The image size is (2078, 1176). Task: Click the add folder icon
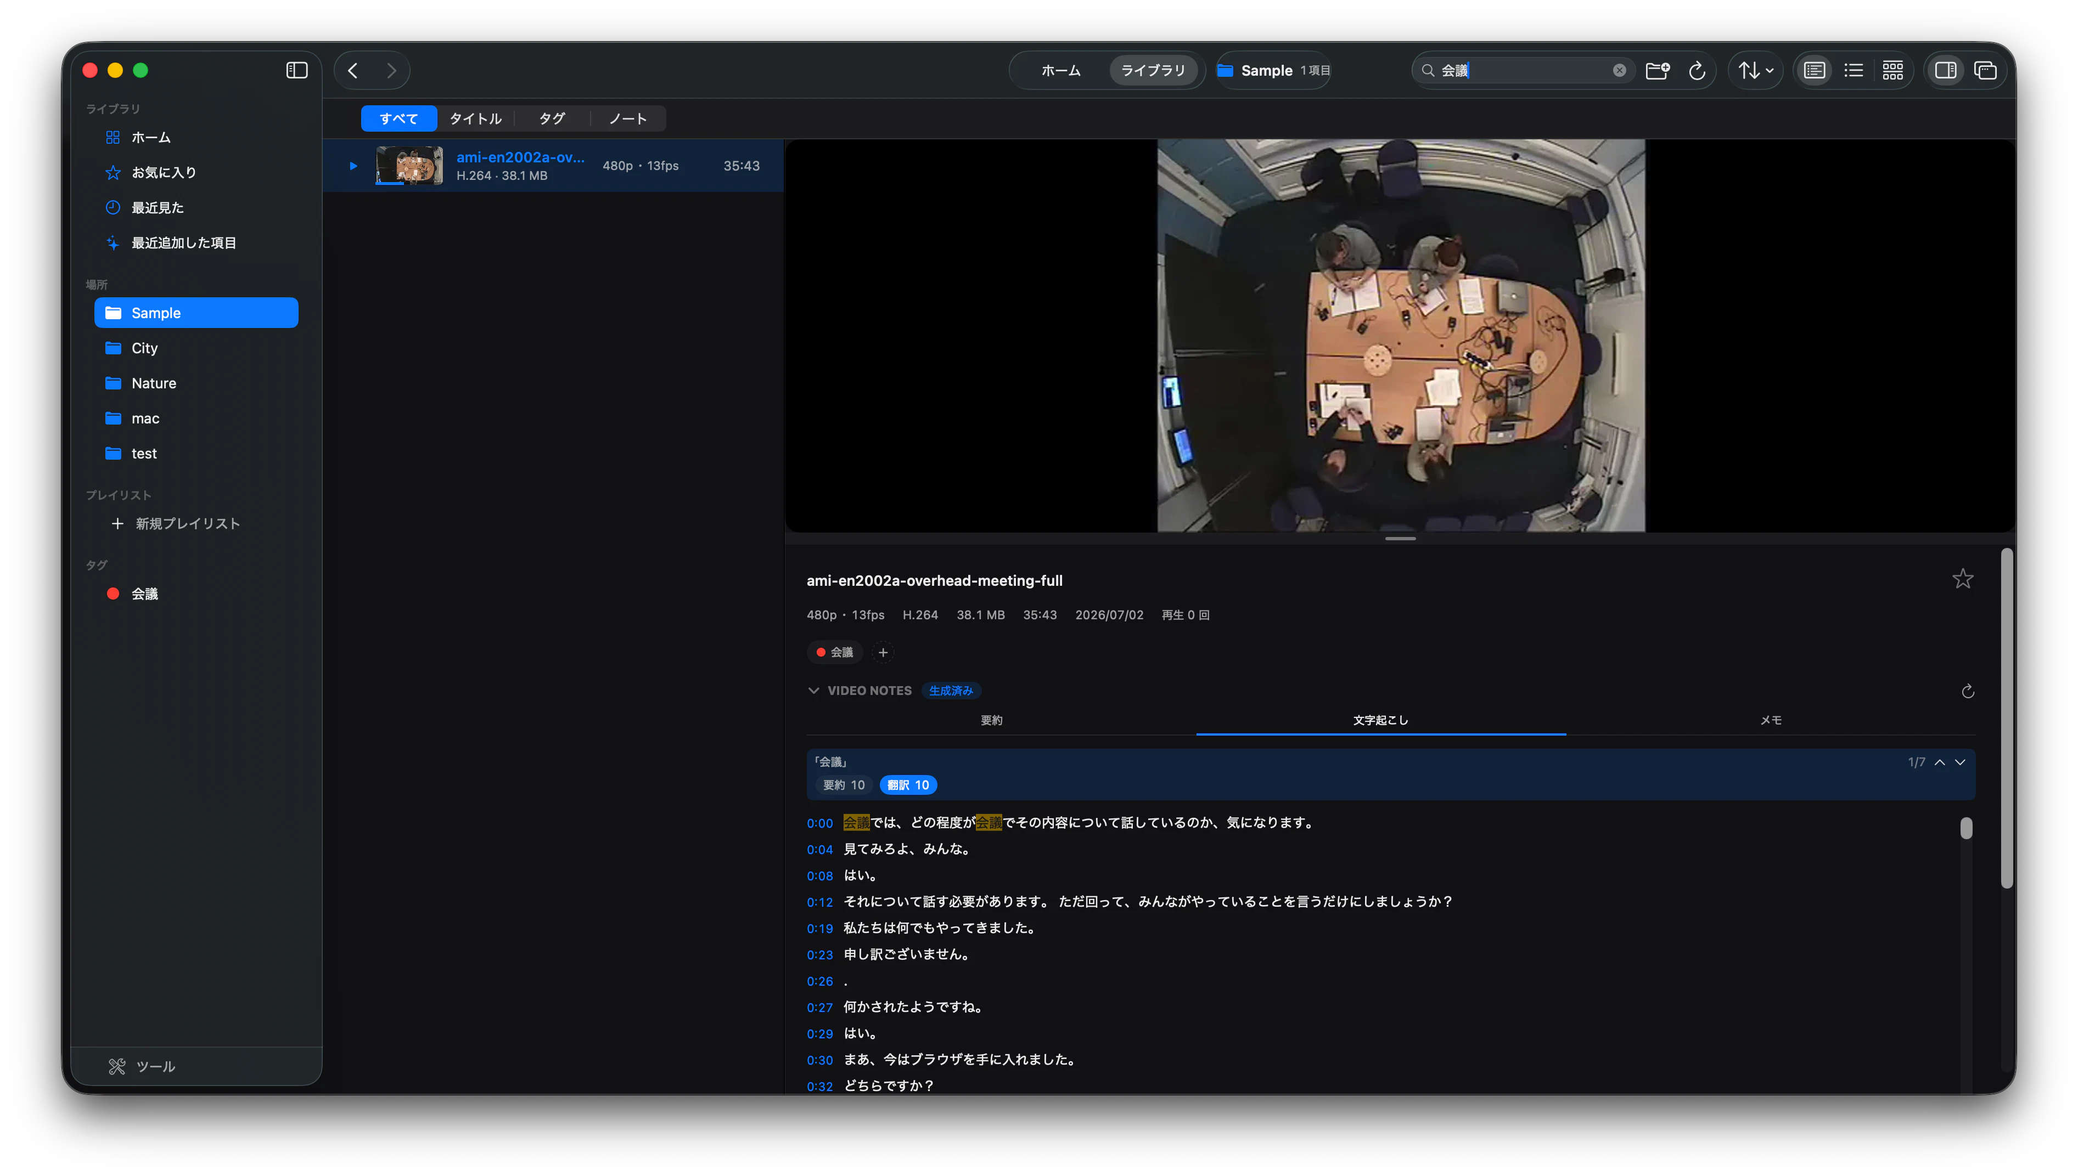coord(1657,70)
